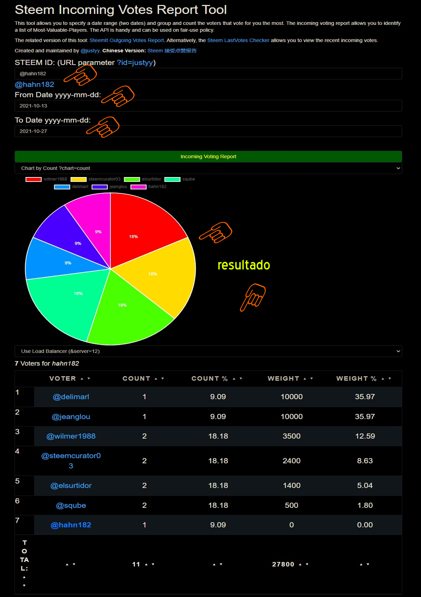The width and height of the screenshot is (421, 597).
Task: Sort WEIGHT % column descending arrow
Action: pyautogui.click(x=389, y=379)
